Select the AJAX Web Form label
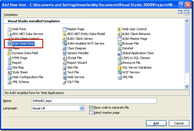Screen dimensions: 194x131 click(23, 44)
